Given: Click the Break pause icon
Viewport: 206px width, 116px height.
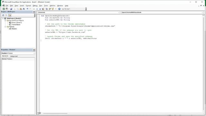Looking at the screenshot, I should (x=37, y=9).
